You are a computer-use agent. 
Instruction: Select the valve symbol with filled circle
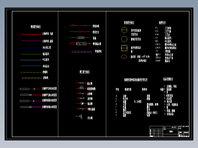pos(82,103)
